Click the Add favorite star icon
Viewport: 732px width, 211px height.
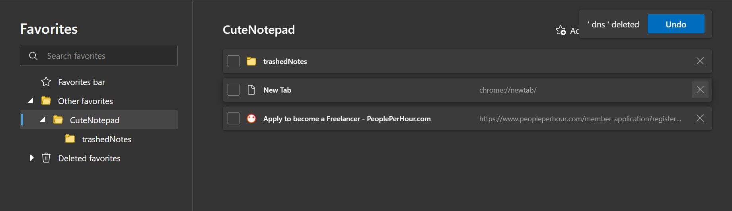click(x=561, y=30)
